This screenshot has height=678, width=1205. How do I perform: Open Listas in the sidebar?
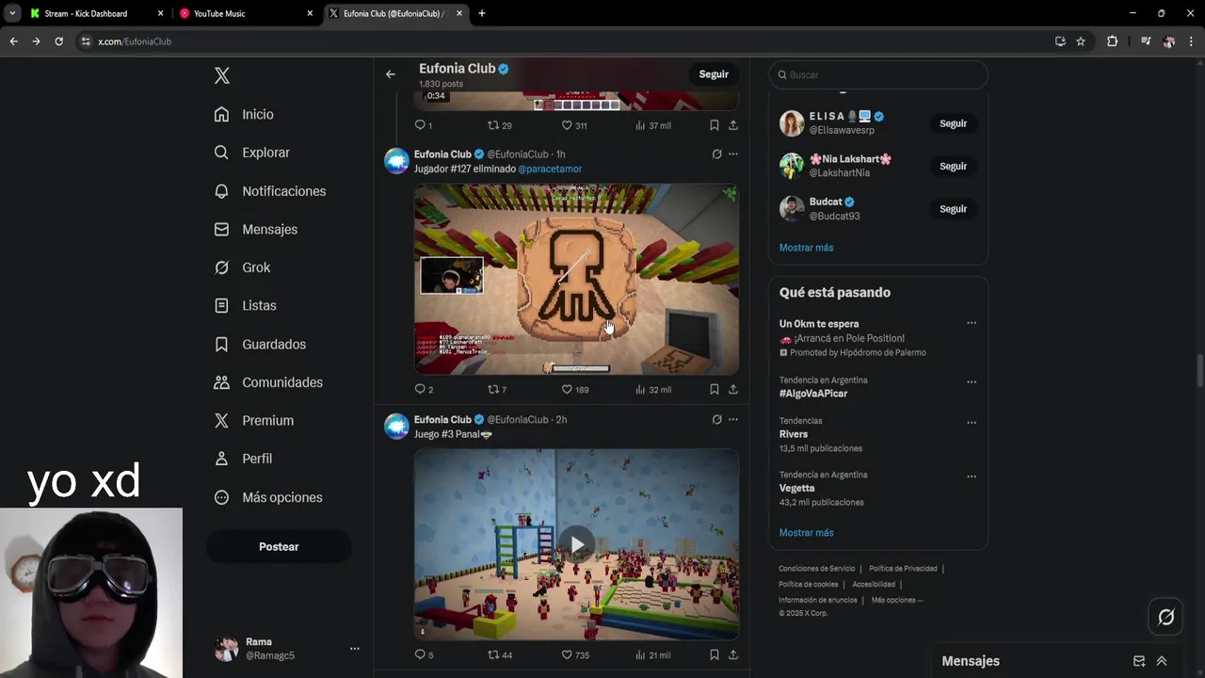(x=245, y=305)
